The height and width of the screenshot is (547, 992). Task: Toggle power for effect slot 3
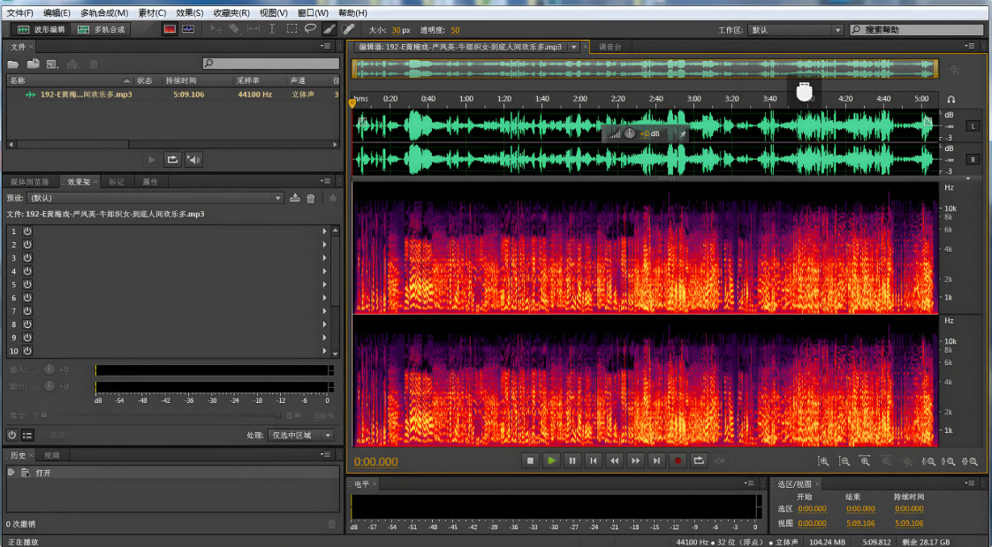point(28,258)
